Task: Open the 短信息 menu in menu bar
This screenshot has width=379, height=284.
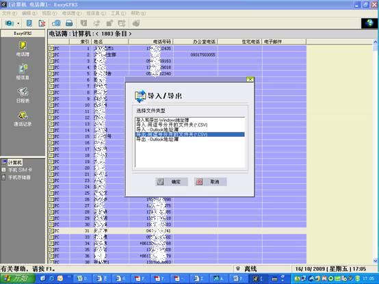Action: [96, 13]
